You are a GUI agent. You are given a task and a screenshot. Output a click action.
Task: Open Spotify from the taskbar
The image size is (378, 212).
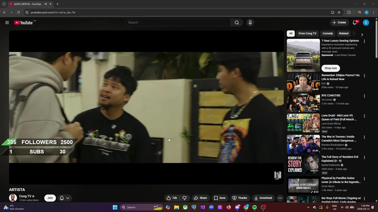[x=254, y=207]
